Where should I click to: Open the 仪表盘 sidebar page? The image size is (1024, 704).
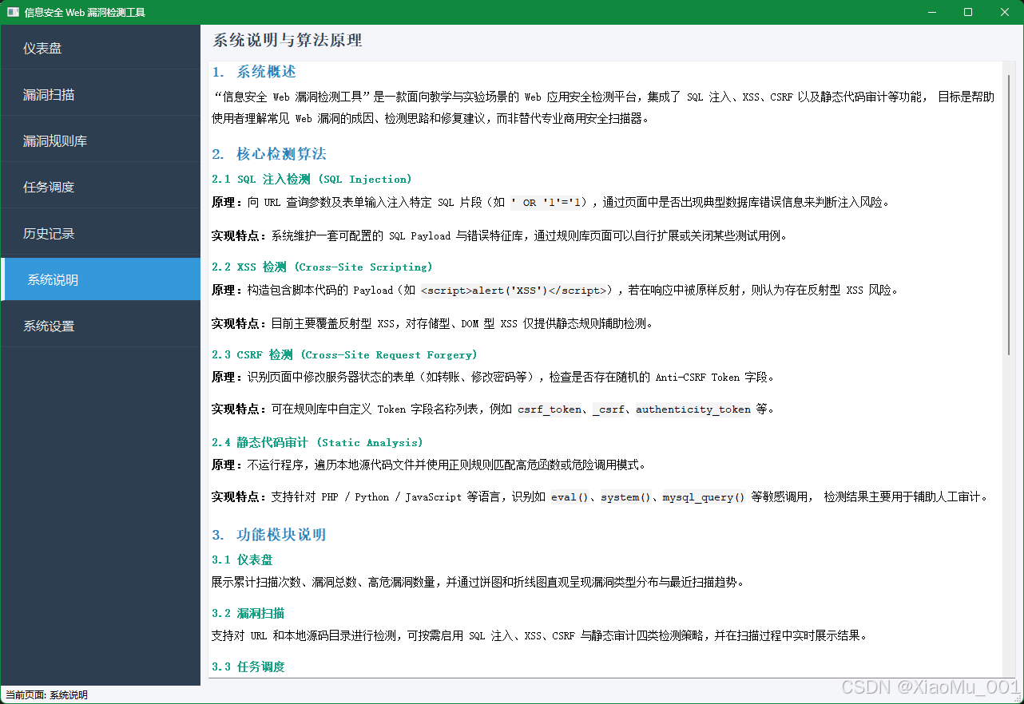pyautogui.click(x=100, y=49)
